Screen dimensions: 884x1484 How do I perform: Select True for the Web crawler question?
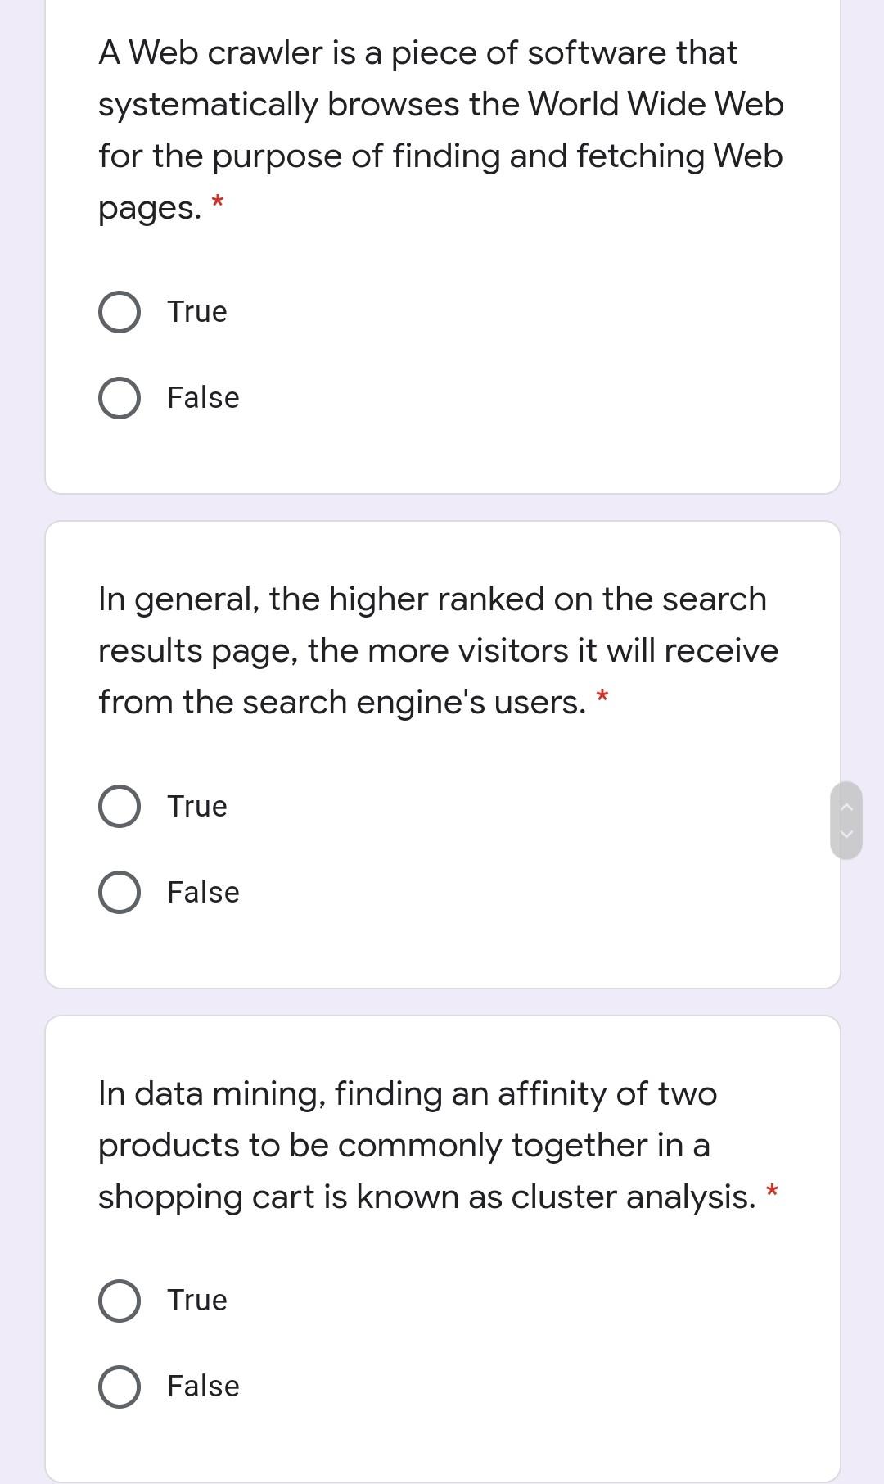[118, 311]
